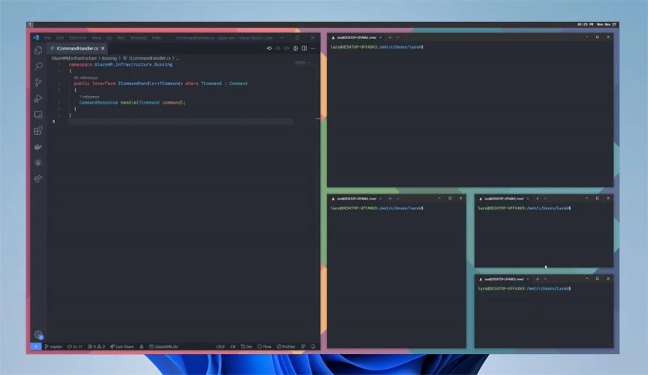Open the notifications bell in status bar
Image resolution: width=648 pixels, height=375 pixels.
(313, 346)
